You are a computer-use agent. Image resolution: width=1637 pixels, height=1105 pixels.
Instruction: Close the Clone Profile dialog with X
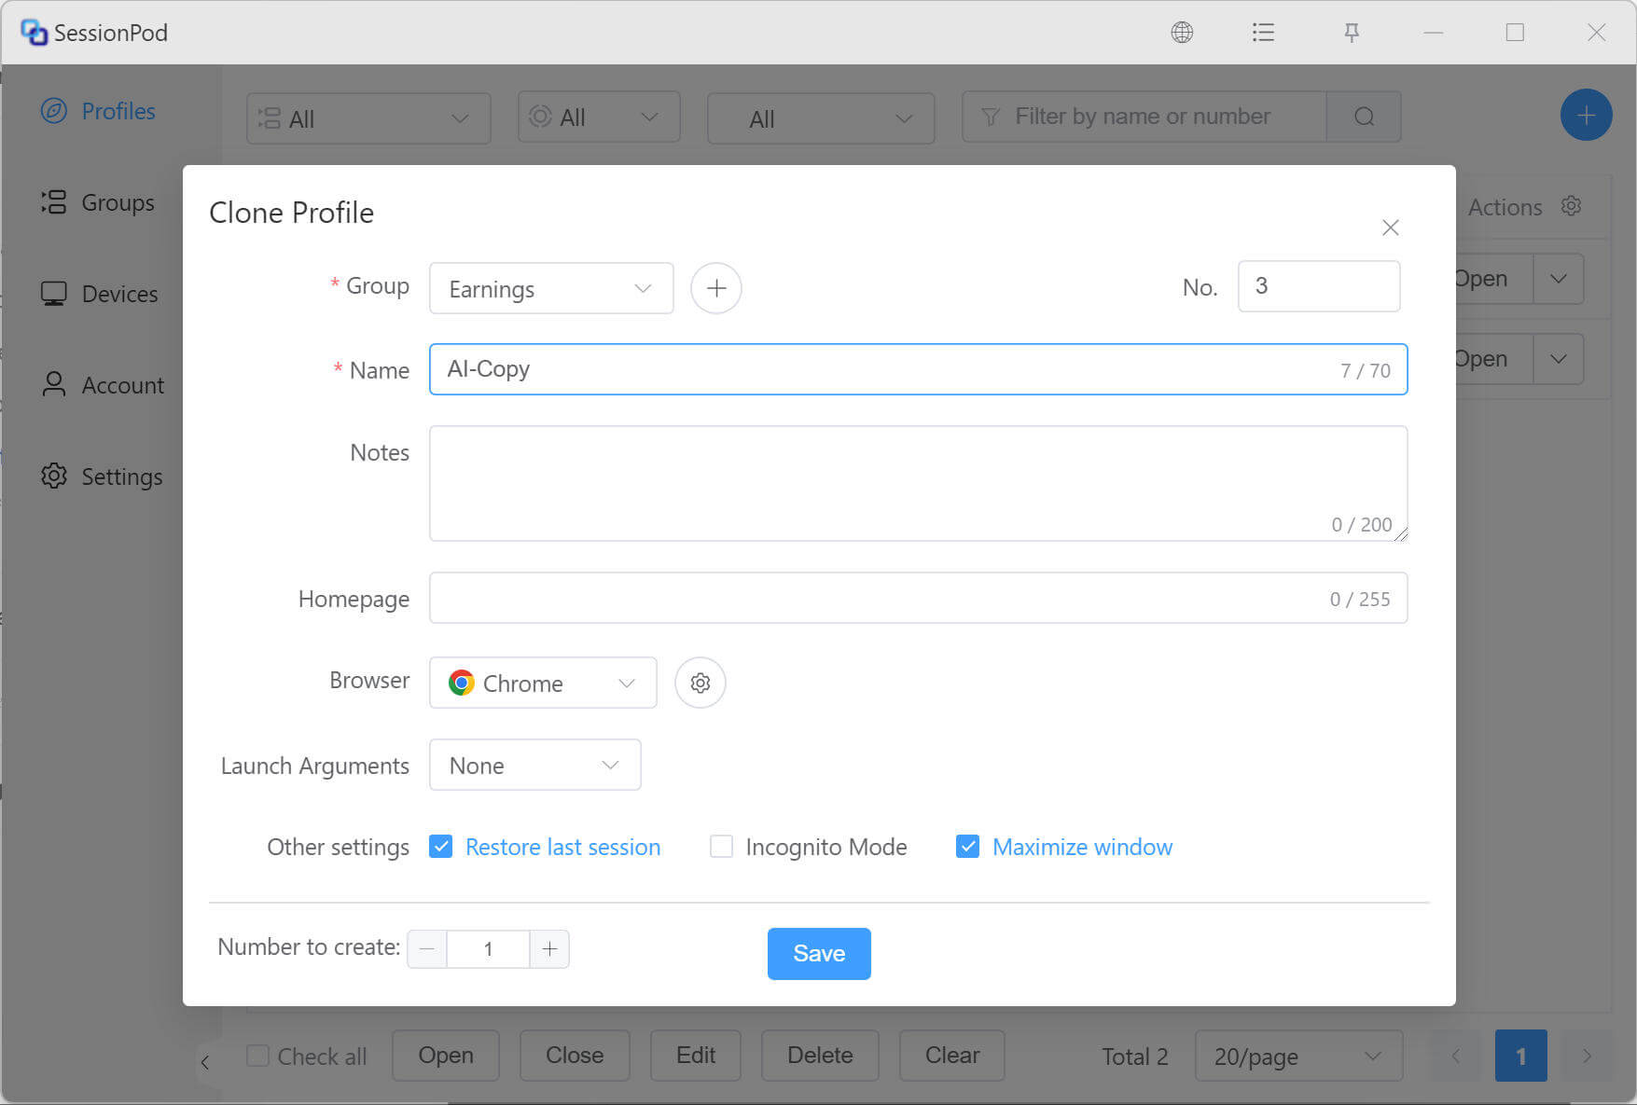point(1390,228)
